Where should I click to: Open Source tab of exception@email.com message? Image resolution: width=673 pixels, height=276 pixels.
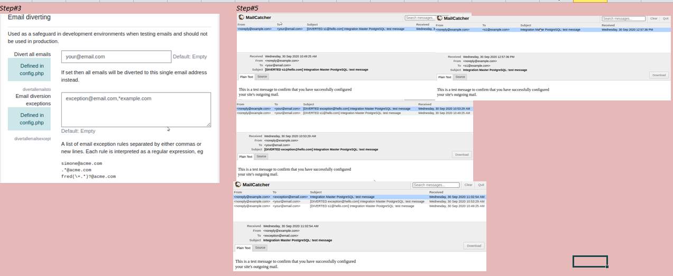pos(260,247)
